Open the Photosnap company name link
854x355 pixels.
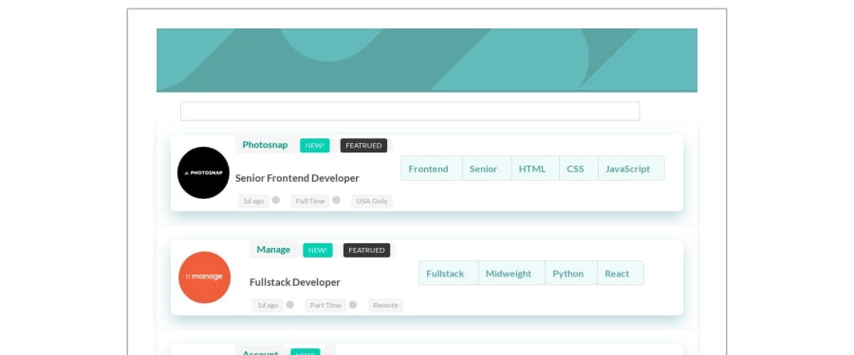click(265, 145)
